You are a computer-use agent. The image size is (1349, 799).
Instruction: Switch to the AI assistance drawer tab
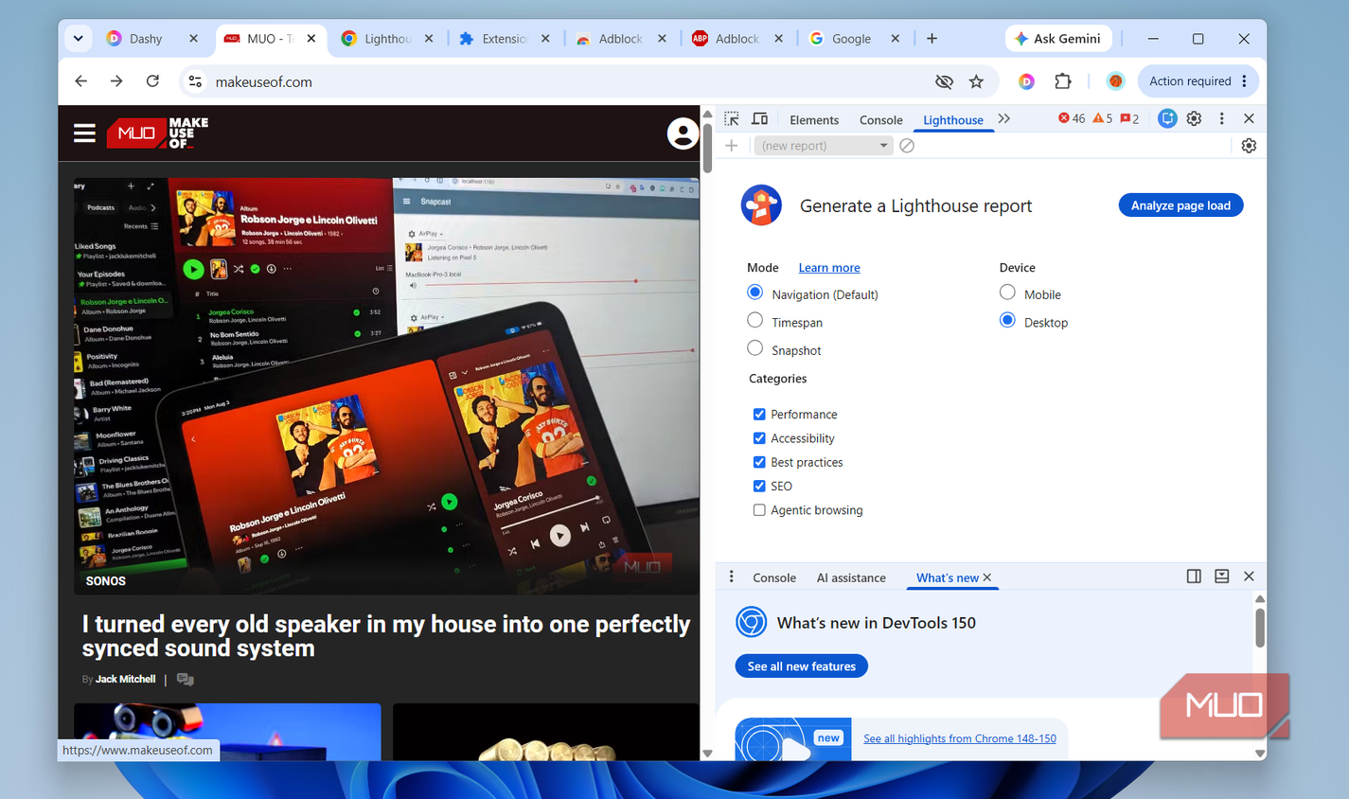[851, 577]
